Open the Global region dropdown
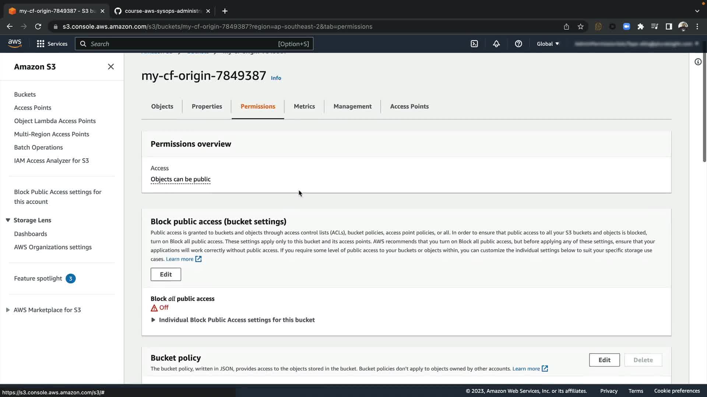The image size is (707, 397). coord(548,44)
